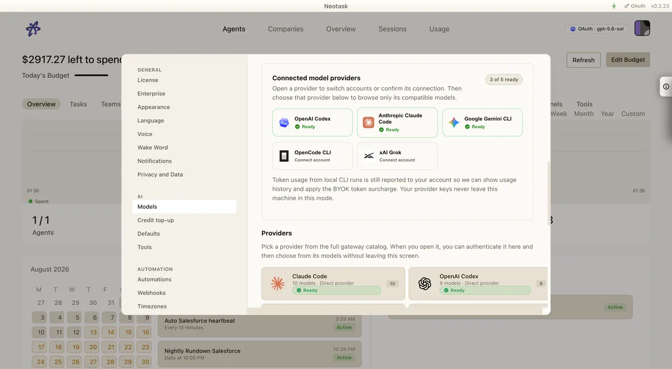The height and width of the screenshot is (369, 672).
Task: Switch to Overview top navigation tab
Action: [341, 29]
